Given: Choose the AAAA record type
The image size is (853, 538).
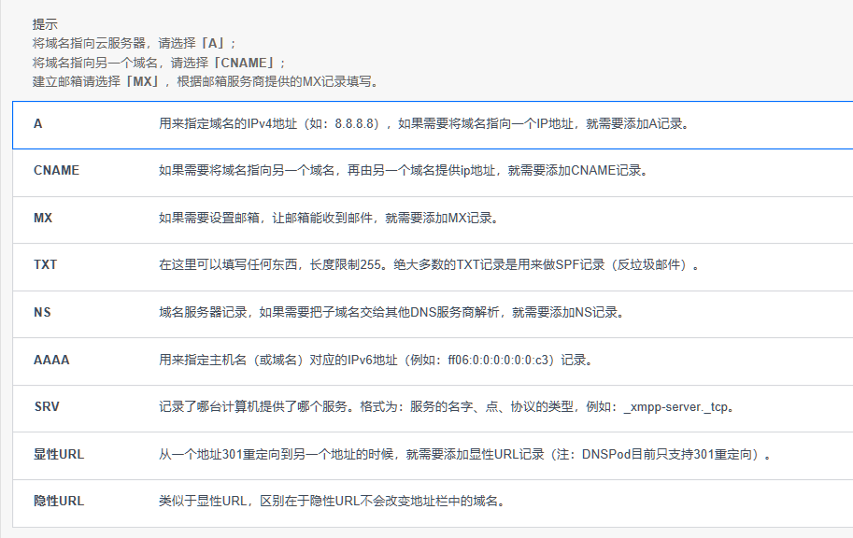Looking at the screenshot, I should pyautogui.click(x=433, y=361).
